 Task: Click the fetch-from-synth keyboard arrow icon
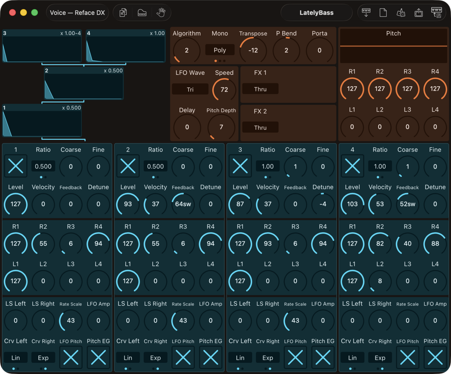(x=366, y=13)
